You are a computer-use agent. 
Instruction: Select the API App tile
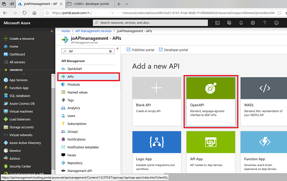click(x=211, y=152)
